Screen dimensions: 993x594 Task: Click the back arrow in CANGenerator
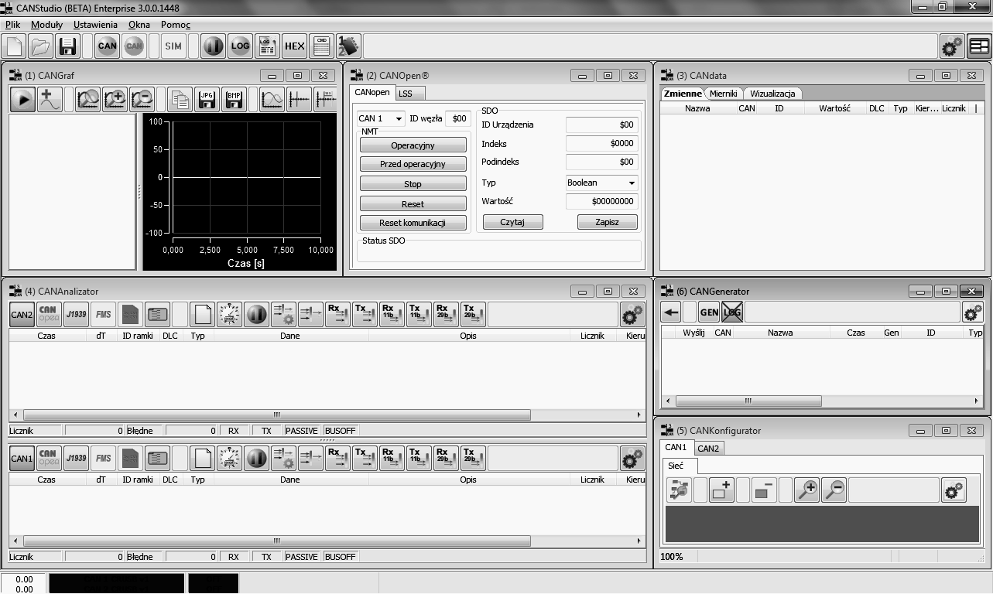(671, 312)
